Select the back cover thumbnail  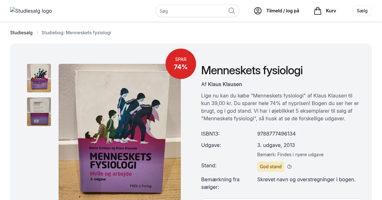39,112
